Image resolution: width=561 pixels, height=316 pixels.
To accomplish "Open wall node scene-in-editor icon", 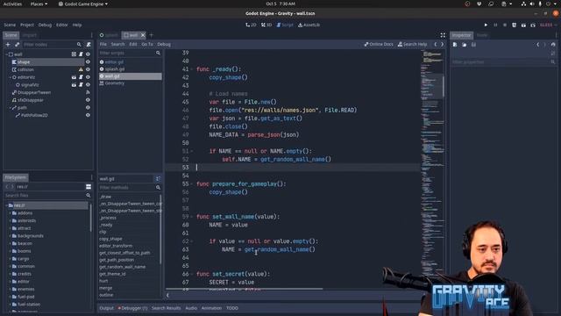I will (74, 54).
